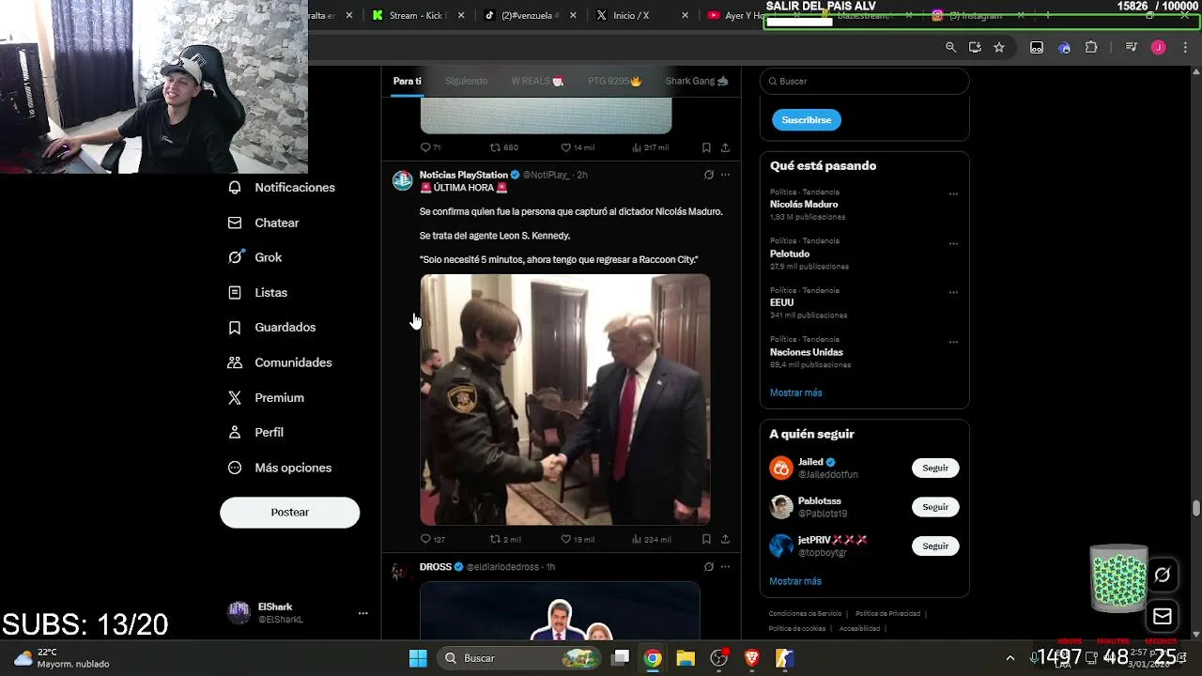Open the Windows Start menu

coord(418,658)
